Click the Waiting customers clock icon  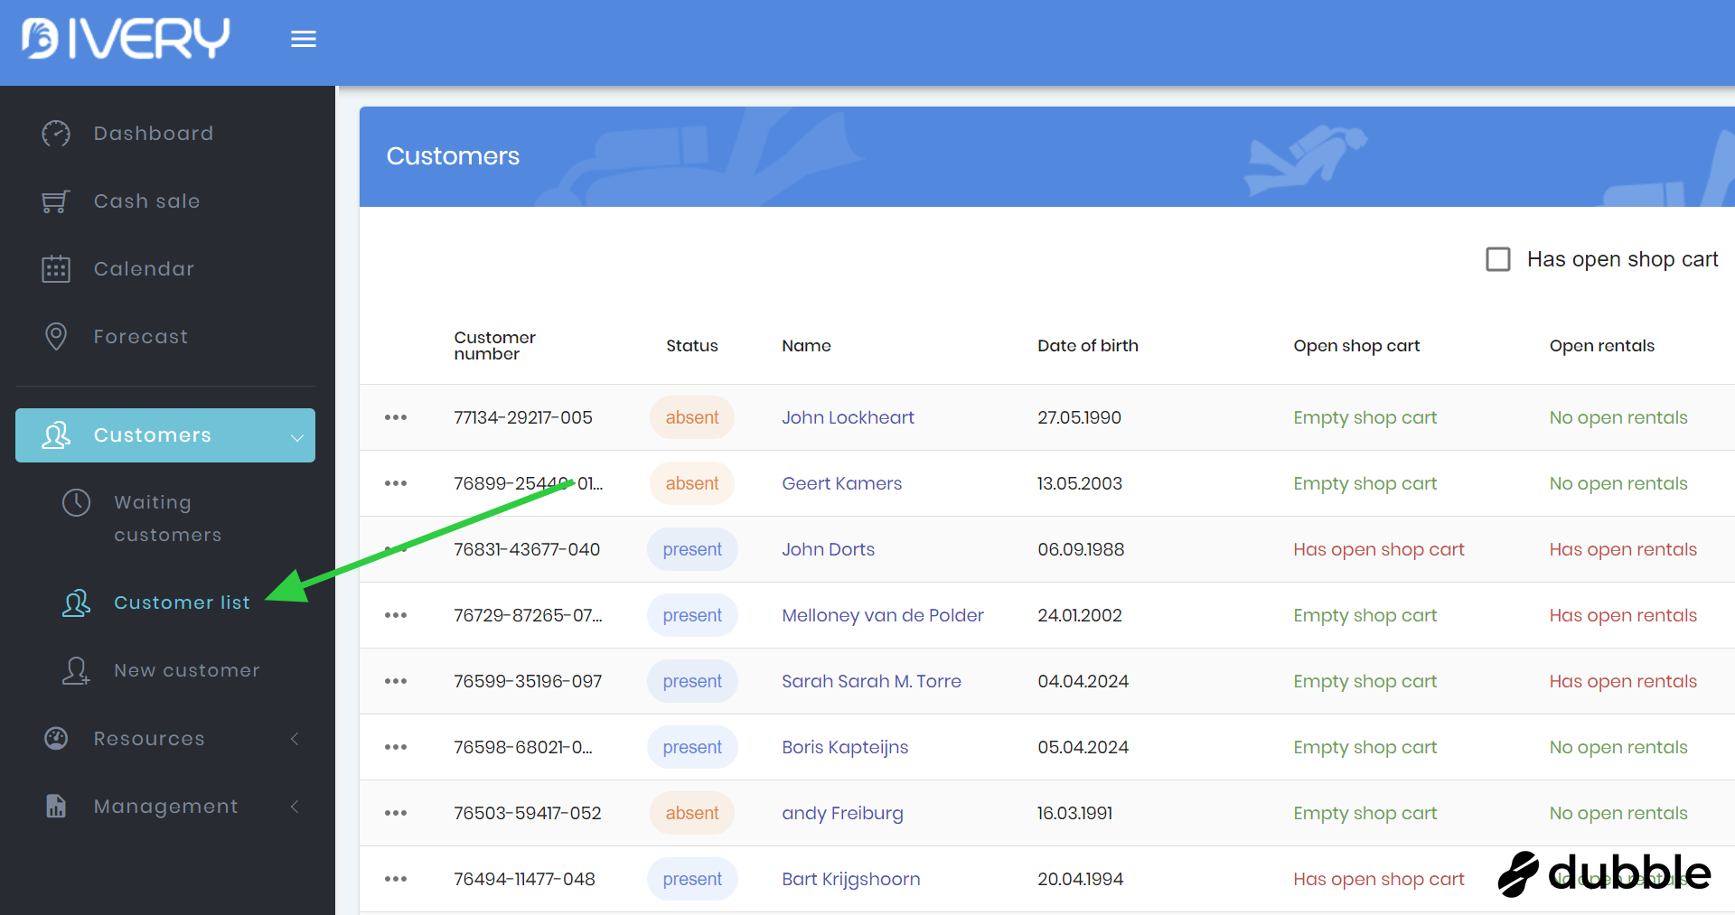[77, 502]
